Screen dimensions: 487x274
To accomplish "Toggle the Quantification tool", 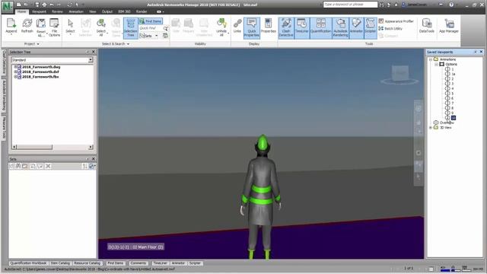I will pyautogui.click(x=321, y=28).
